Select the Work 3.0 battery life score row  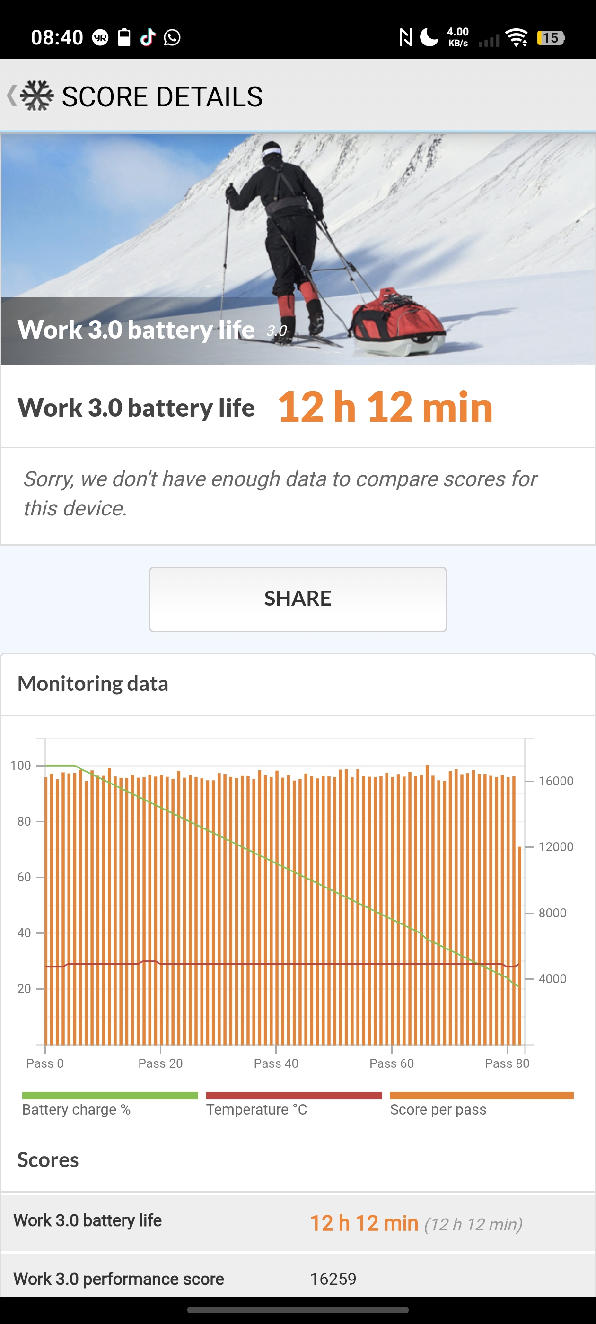point(298,1223)
